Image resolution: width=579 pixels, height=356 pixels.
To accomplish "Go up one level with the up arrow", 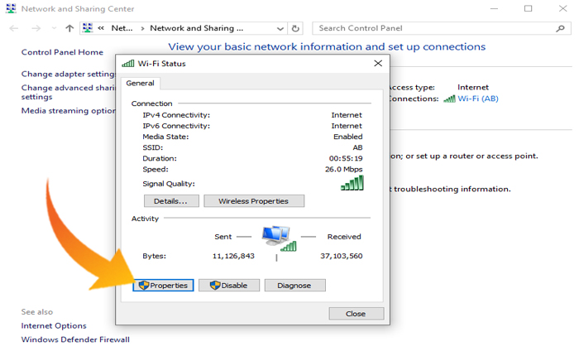I will tap(69, 28).
